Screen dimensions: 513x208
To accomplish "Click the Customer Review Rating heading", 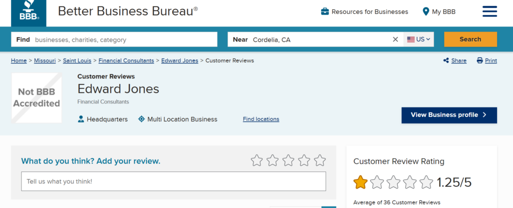I will pos(399,161).
